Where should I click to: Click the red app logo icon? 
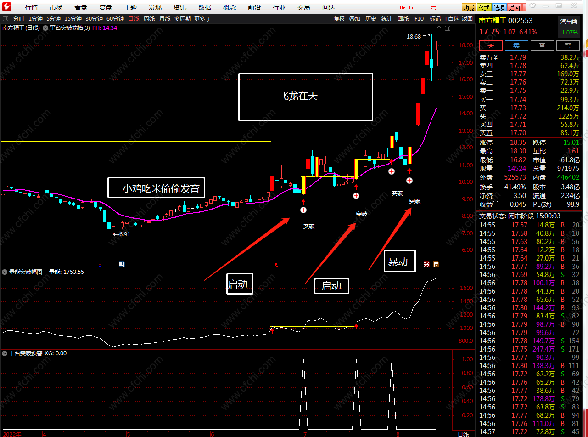(x=7, y=7)
